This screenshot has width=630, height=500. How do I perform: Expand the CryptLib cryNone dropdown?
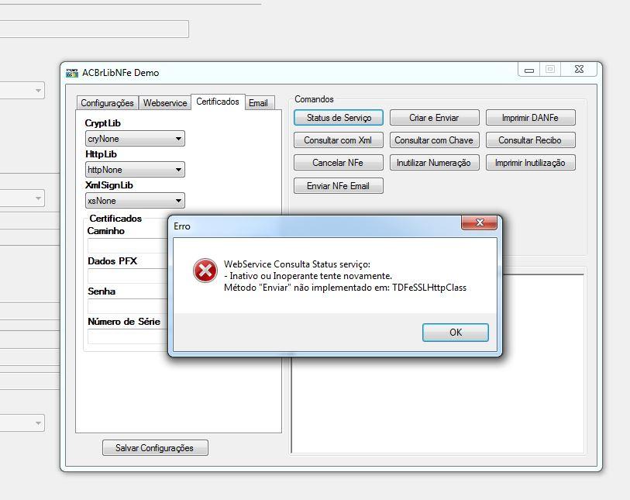click(x=135, y=139)
